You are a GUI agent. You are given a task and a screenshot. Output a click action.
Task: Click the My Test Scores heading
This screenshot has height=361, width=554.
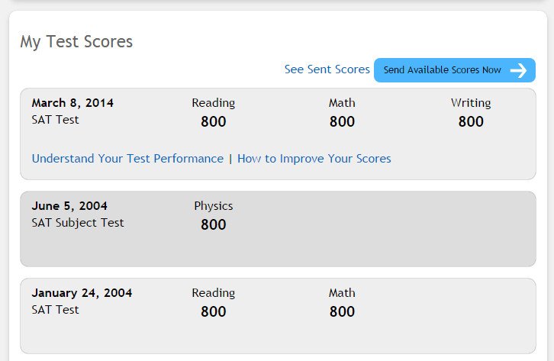(x=76, y=42)
